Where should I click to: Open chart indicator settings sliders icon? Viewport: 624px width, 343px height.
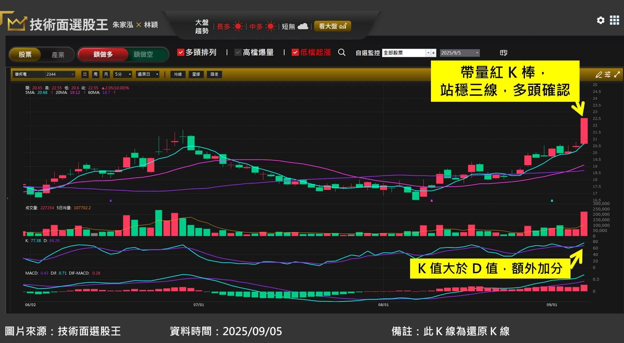tap(607, 74)
